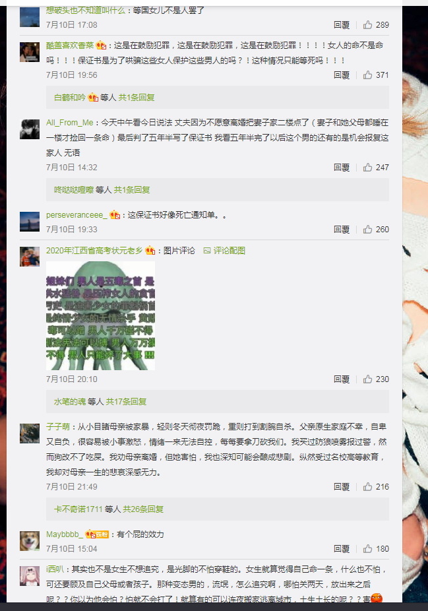Expand 共1条回复 under 咚哒哒噔噔

coord(132,190)
